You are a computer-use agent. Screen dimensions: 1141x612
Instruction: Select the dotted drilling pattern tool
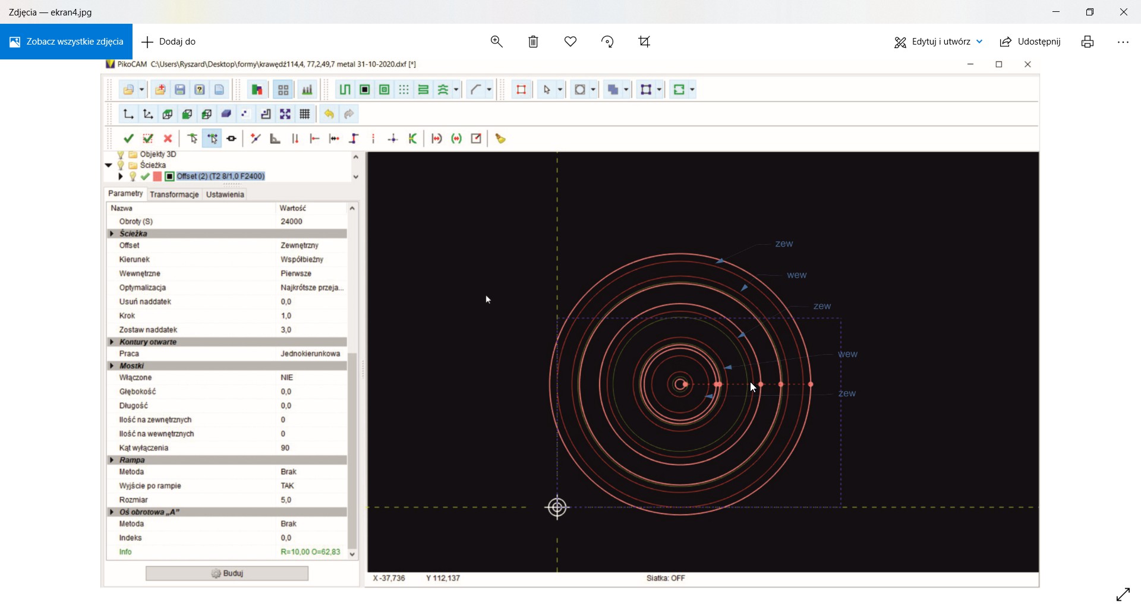pos(404,90)
